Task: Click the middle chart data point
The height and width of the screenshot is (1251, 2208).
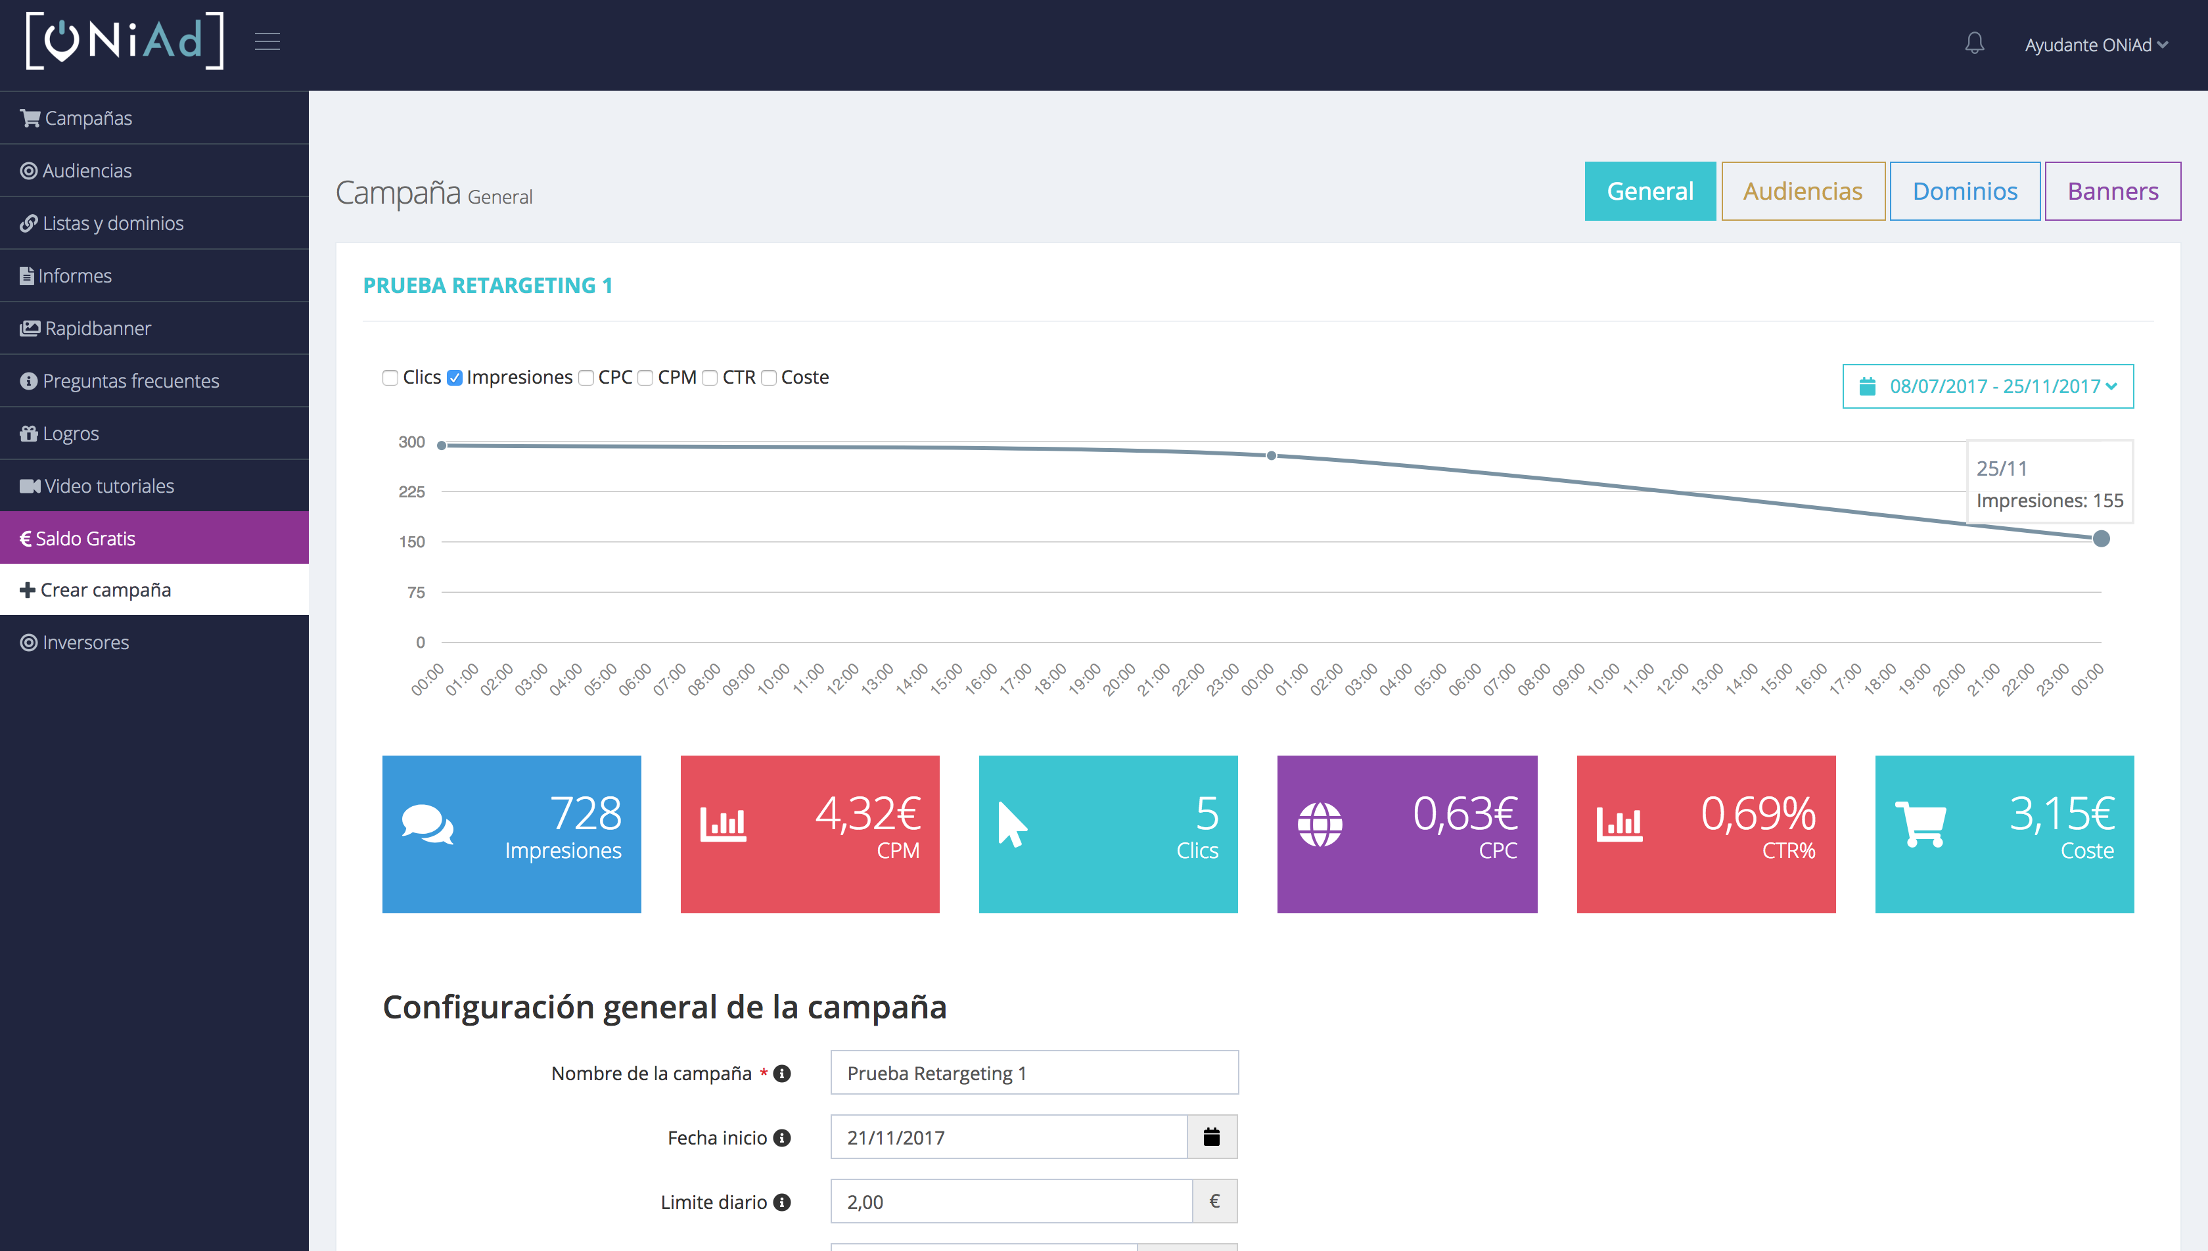Action: [1272, 455]
